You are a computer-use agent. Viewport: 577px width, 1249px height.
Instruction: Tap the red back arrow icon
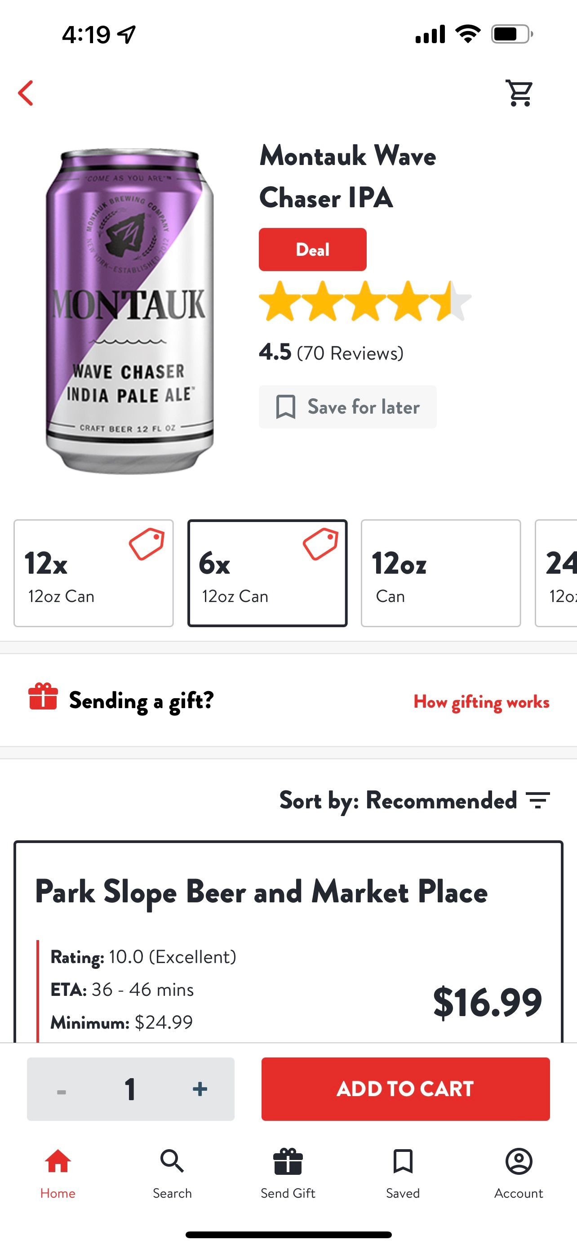[x=26, y=93]
